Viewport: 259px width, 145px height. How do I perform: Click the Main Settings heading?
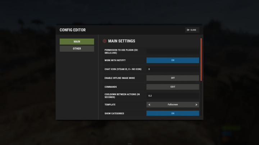tap(122, 41)
